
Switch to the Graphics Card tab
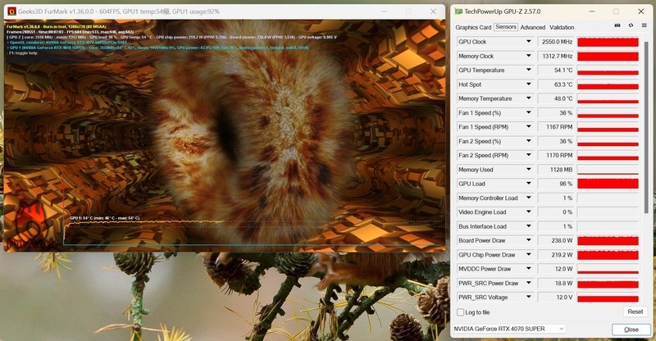(x=473, y=27)
